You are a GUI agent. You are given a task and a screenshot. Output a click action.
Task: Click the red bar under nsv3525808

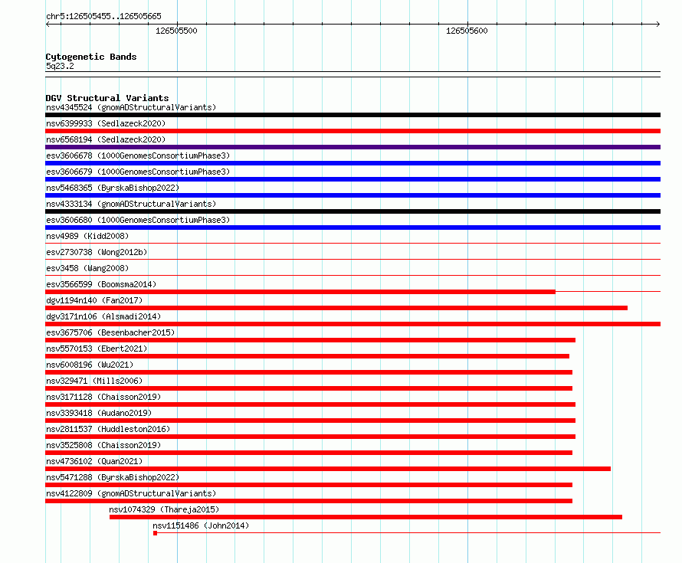[x=309, y=453]
